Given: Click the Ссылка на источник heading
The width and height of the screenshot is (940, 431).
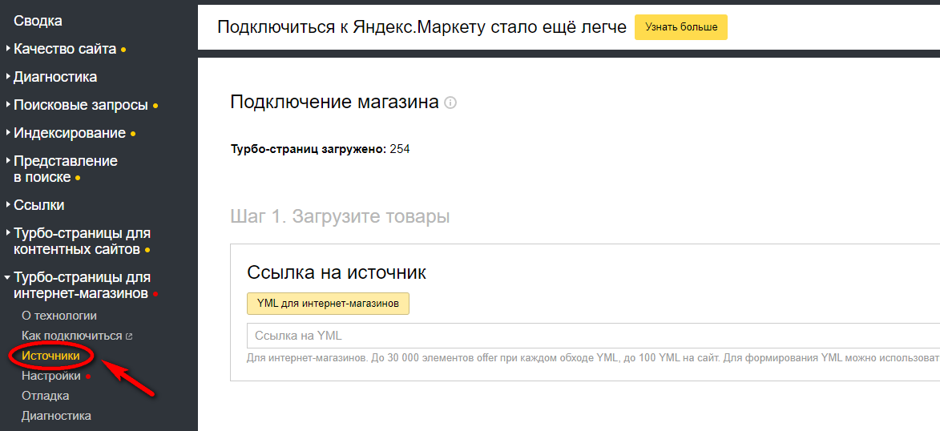Looking at the screenshot, I should (337, 272).
